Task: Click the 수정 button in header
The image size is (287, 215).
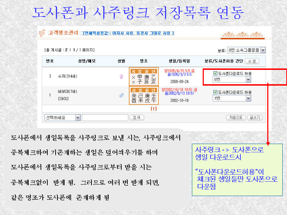Action: click(x=252, y=61)
